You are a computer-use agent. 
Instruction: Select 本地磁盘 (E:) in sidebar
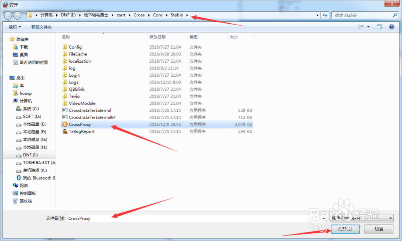tap(35, 124)
